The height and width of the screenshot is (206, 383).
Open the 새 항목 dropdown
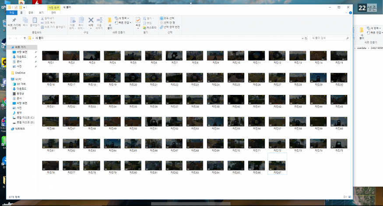tap(122, 18)
